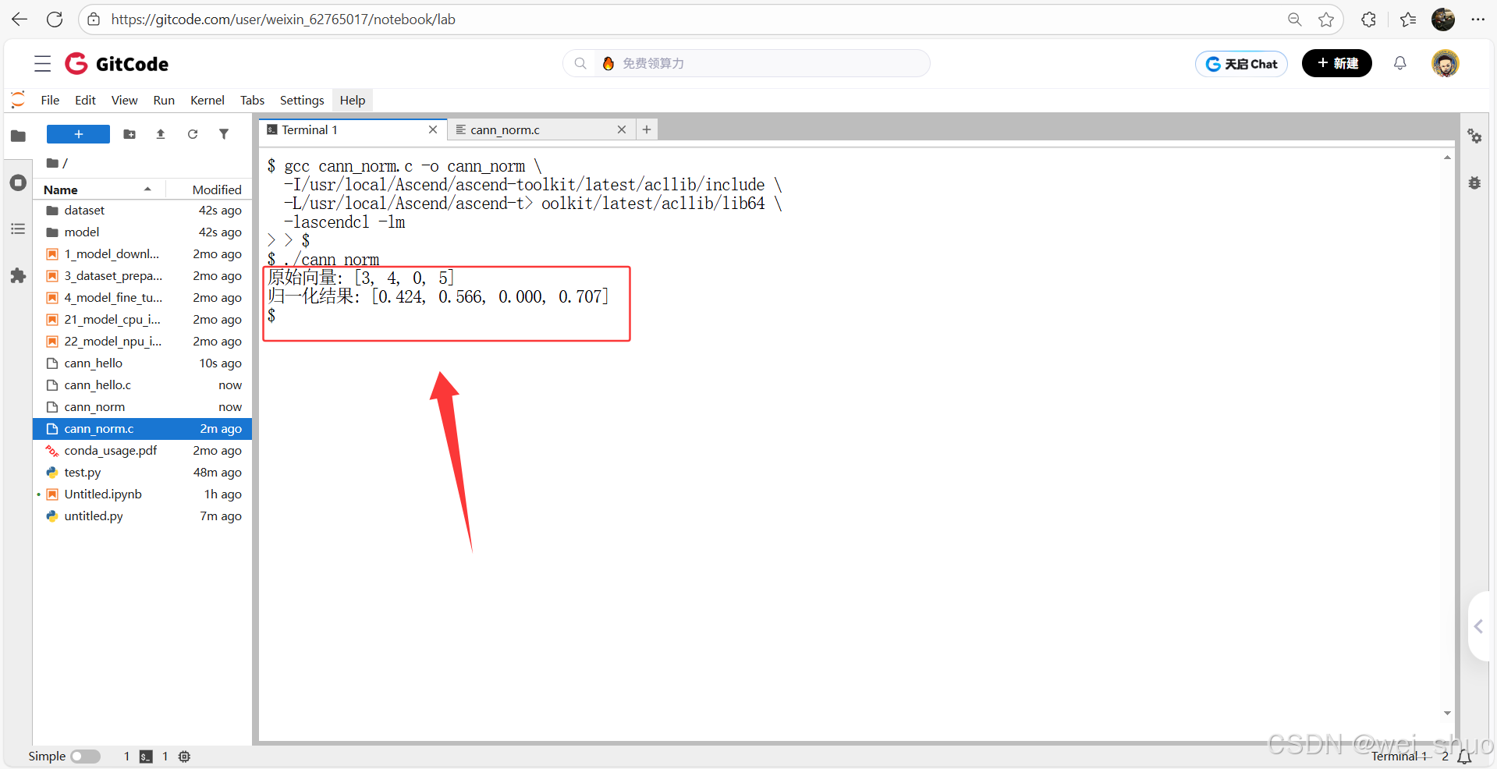
Task: Open the Run menu
Action: point(164,100)
